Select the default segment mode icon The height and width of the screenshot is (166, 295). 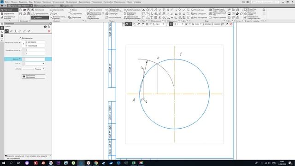(x=6, y=31)
